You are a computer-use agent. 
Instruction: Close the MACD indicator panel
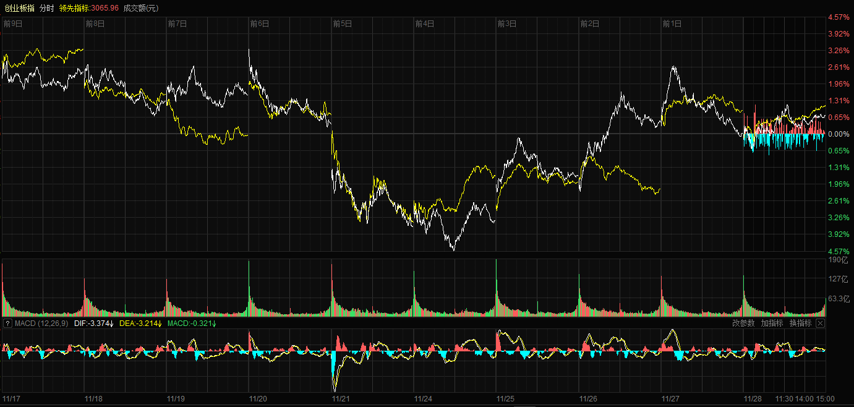(x=820, y=323)
